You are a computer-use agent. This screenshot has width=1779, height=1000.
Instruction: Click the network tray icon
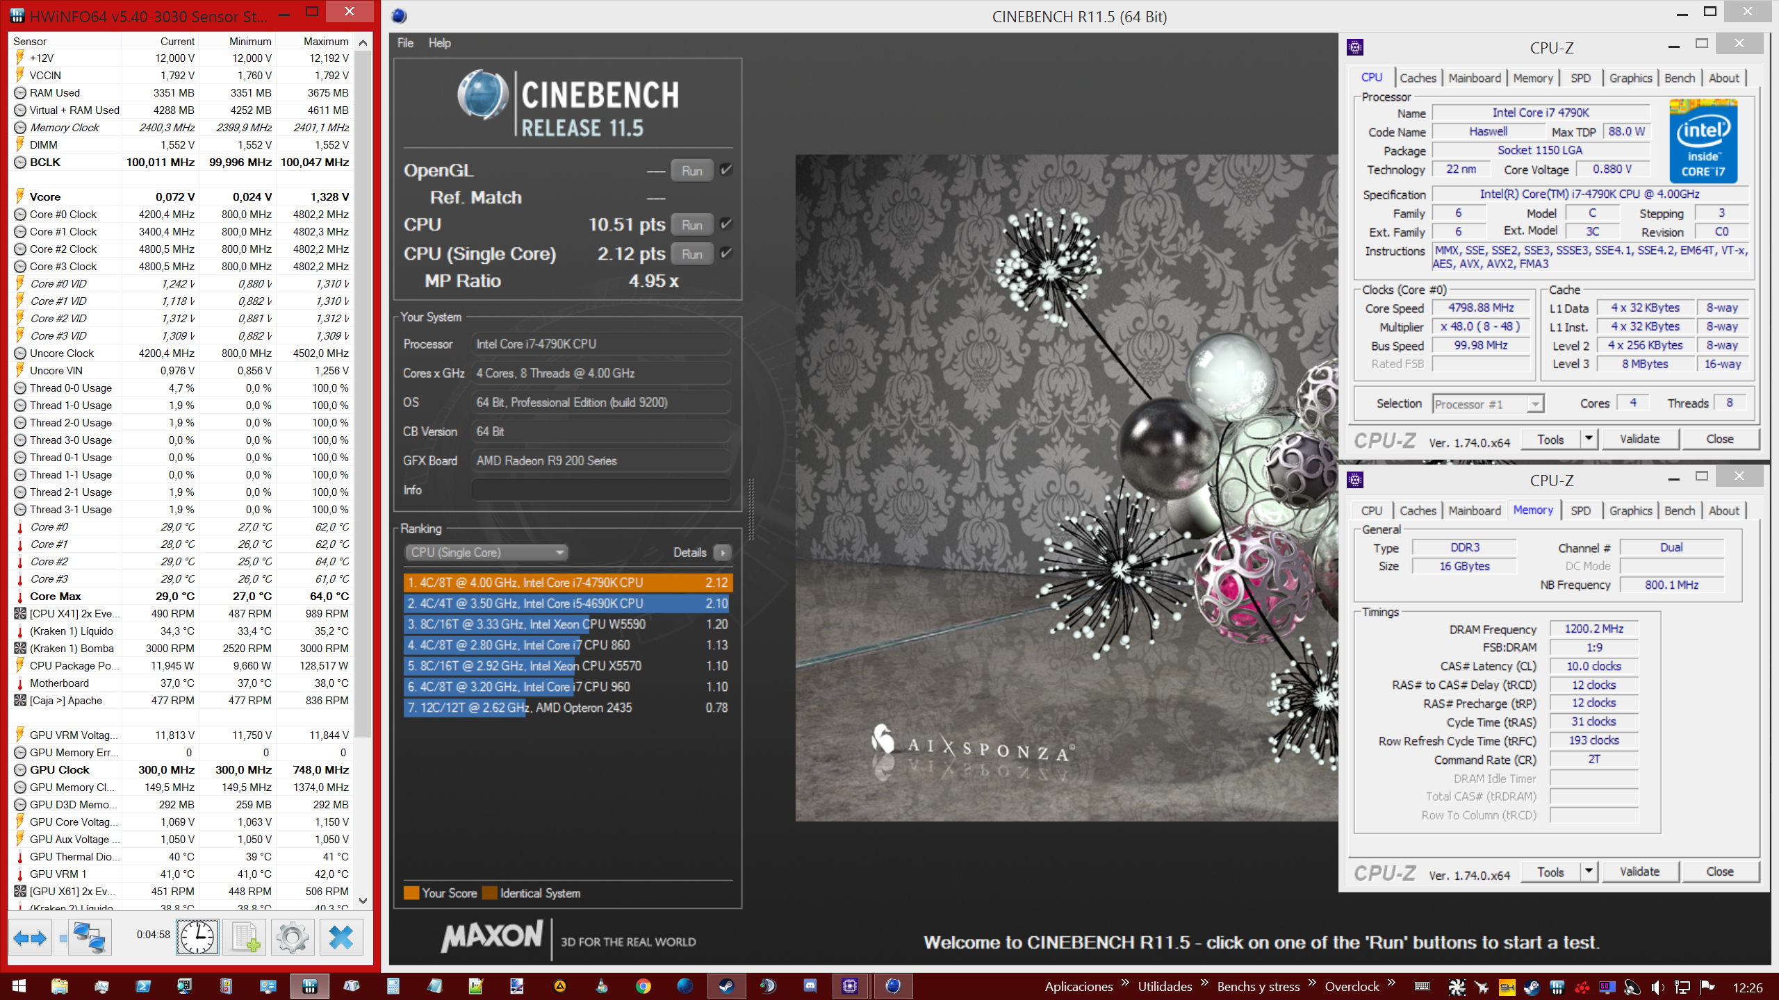[x=1682, y=987]
